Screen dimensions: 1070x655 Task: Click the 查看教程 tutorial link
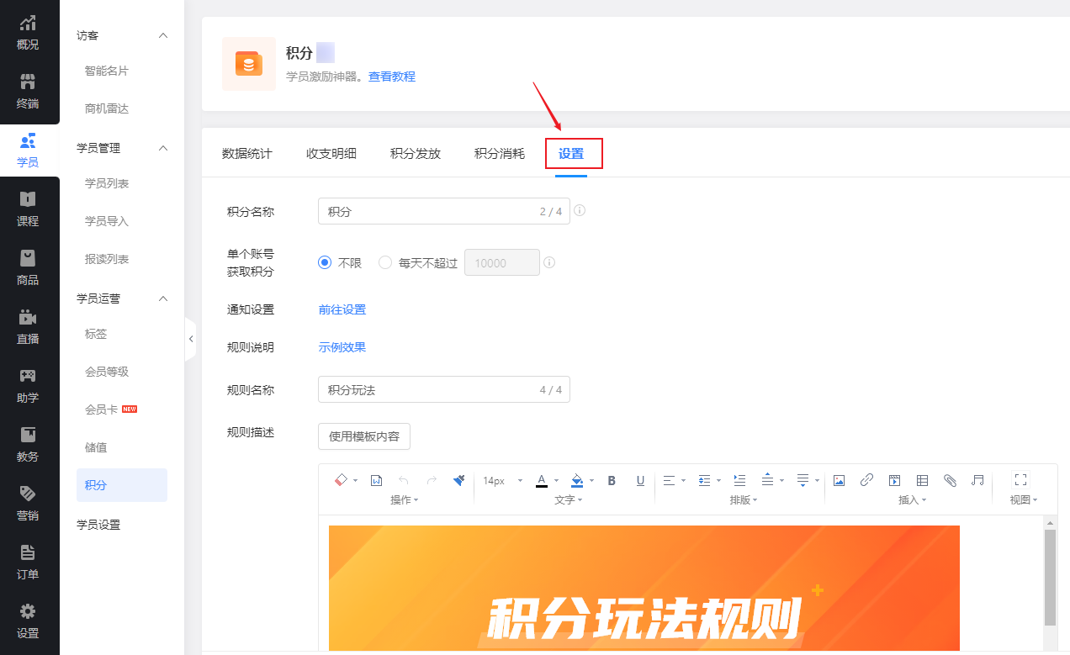[x=392, y=77]
